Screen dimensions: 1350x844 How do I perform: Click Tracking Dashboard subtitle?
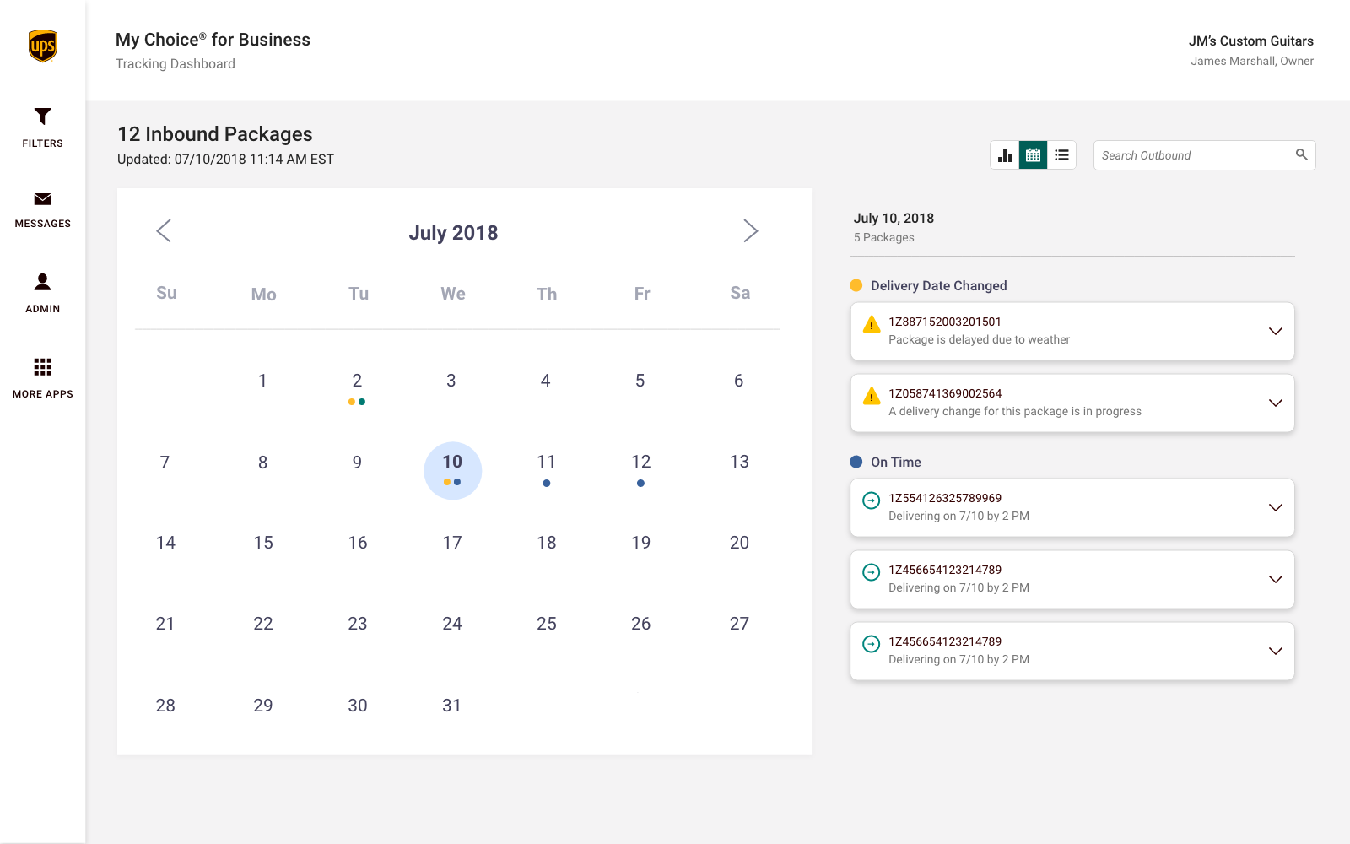[175, 64]
